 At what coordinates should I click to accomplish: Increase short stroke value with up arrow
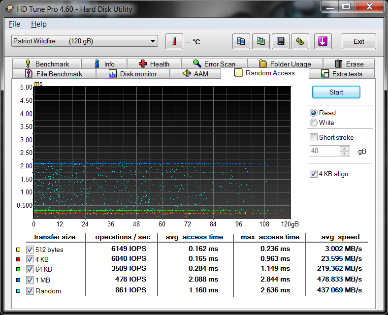pyautogui.click(x=345, y=149)
